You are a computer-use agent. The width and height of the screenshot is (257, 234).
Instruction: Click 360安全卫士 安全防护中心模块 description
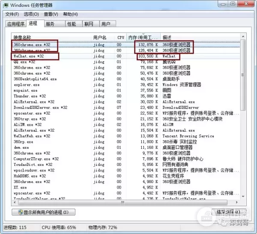[x=192, y=119]
